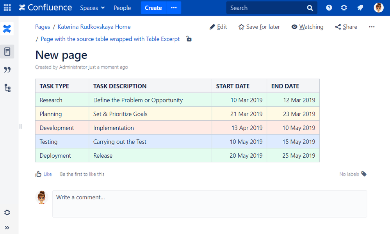Image resolution: width=390 pixels, height=234 pixels.
Task: Open page actions ellipsis menu
Action: (x=372, y=27)
